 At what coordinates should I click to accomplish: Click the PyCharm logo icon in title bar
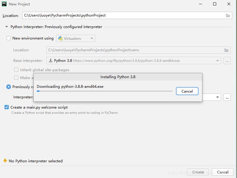coord(4,4)
